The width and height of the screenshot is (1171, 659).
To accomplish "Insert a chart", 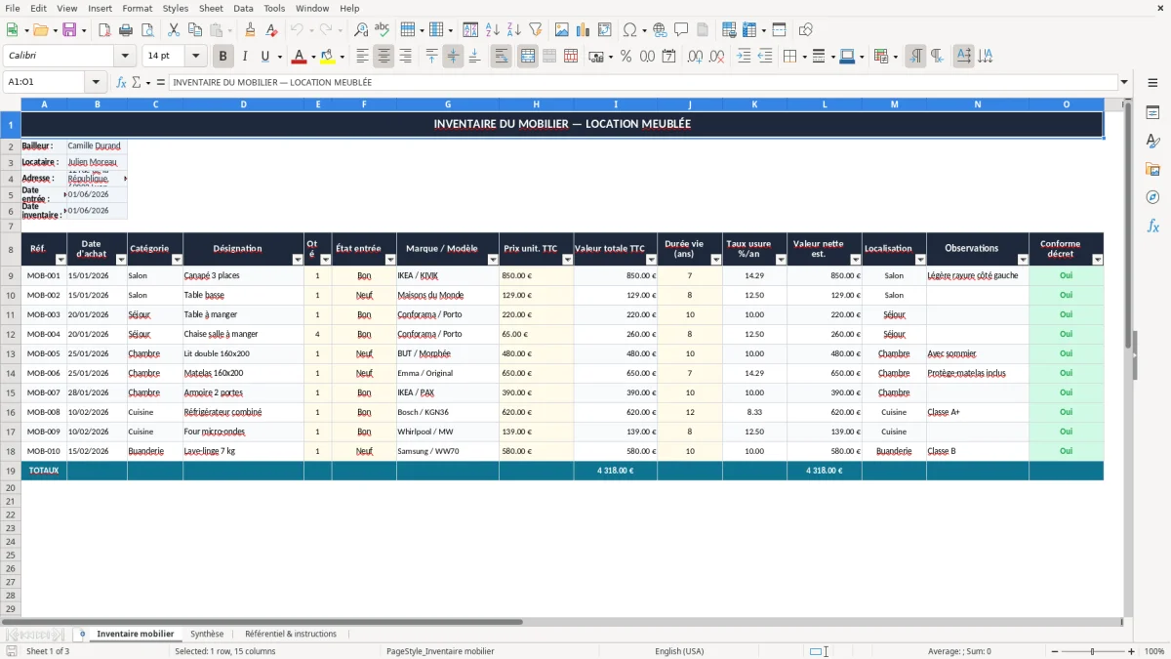I will coord(584,30).
